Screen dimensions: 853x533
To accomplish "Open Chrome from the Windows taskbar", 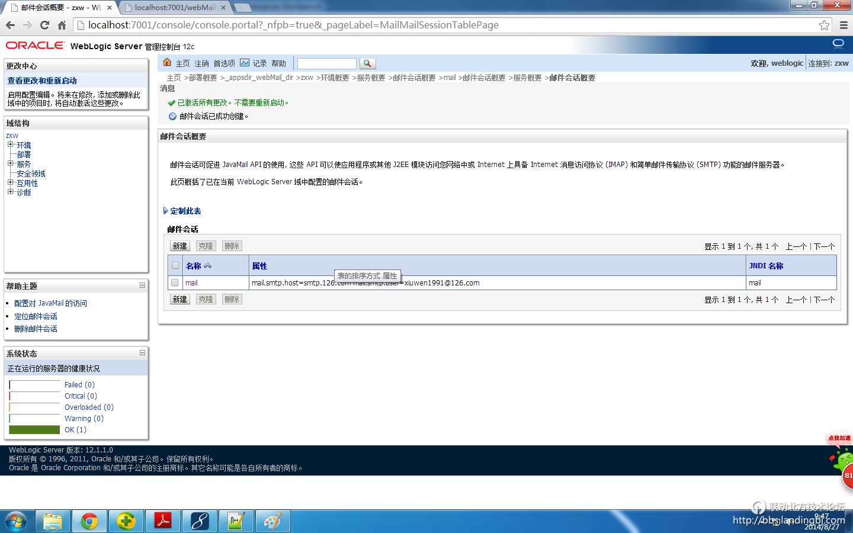I will [89, 521].
